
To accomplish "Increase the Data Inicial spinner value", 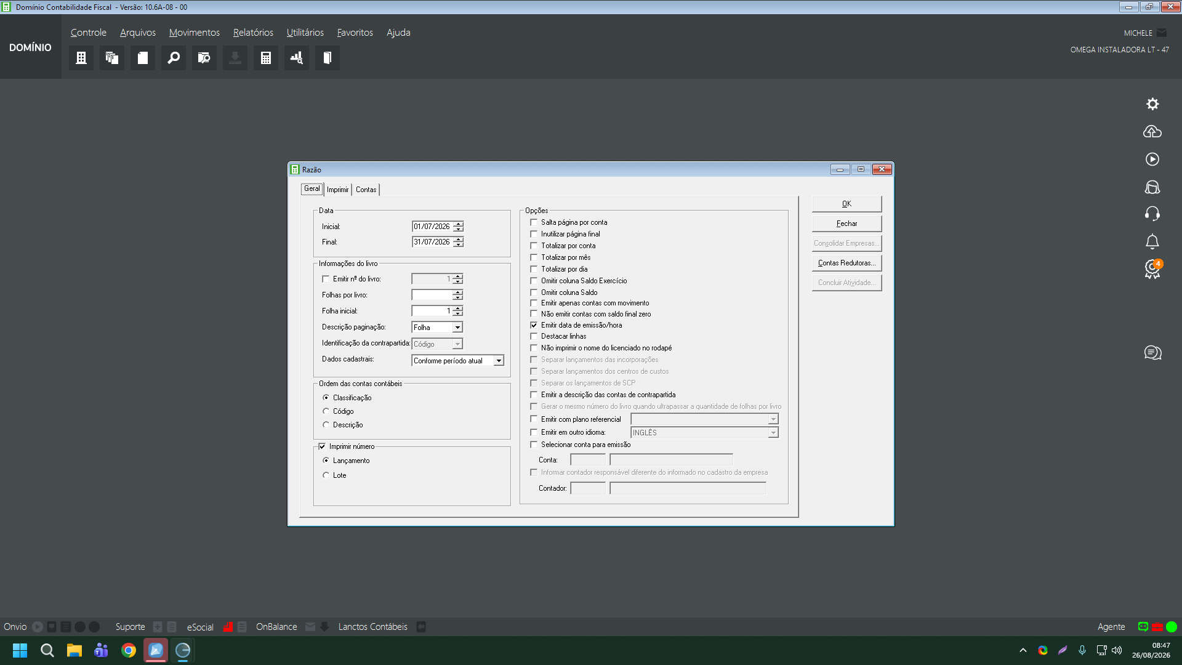I will pyautogui.click(x=458, y=224).
